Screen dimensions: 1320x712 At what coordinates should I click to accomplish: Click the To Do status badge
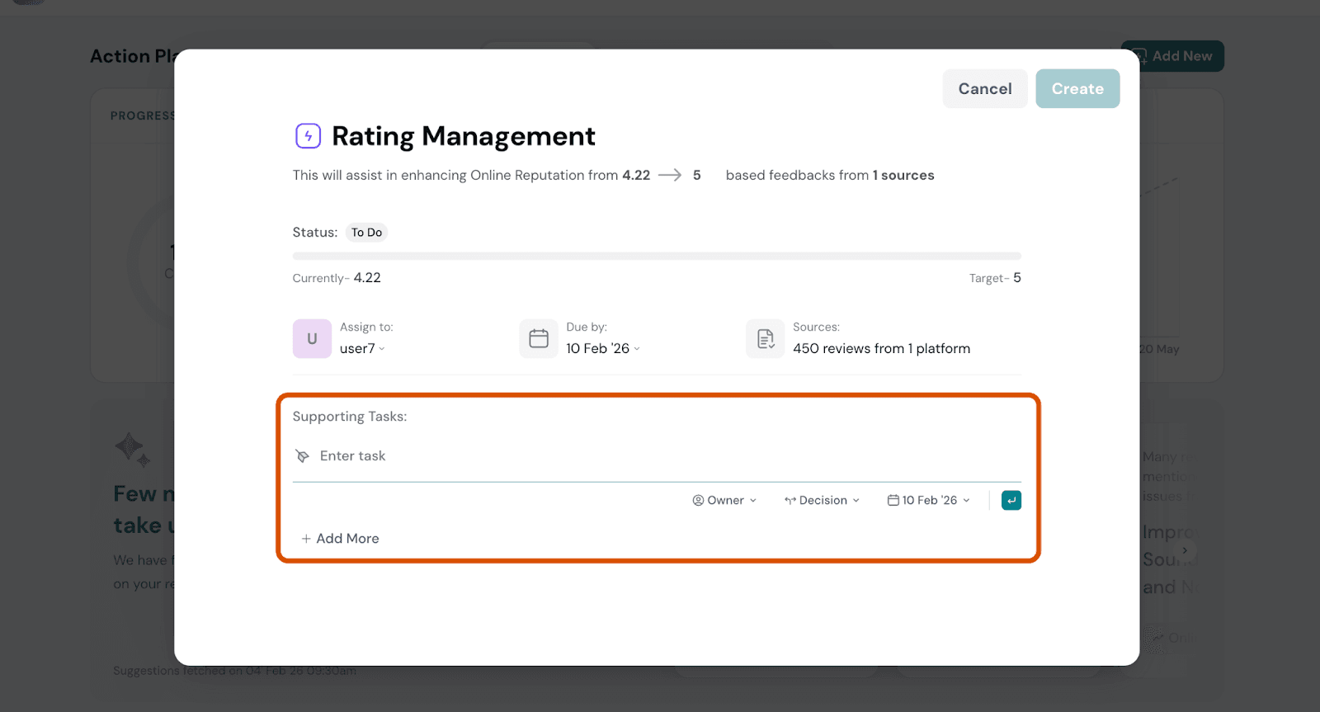click(x=366, y=233)
